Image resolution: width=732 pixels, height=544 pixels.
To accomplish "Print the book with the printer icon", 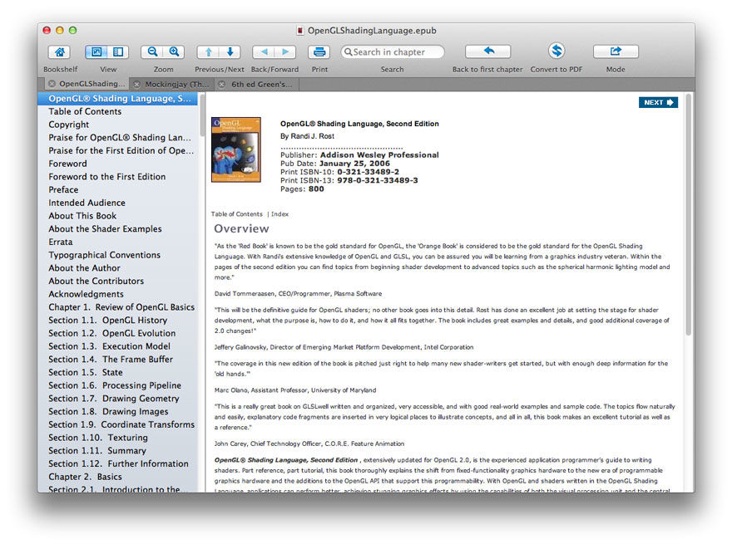I will (319, 51).
